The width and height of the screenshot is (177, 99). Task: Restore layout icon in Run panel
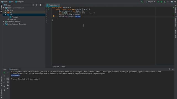pos(4,86)
